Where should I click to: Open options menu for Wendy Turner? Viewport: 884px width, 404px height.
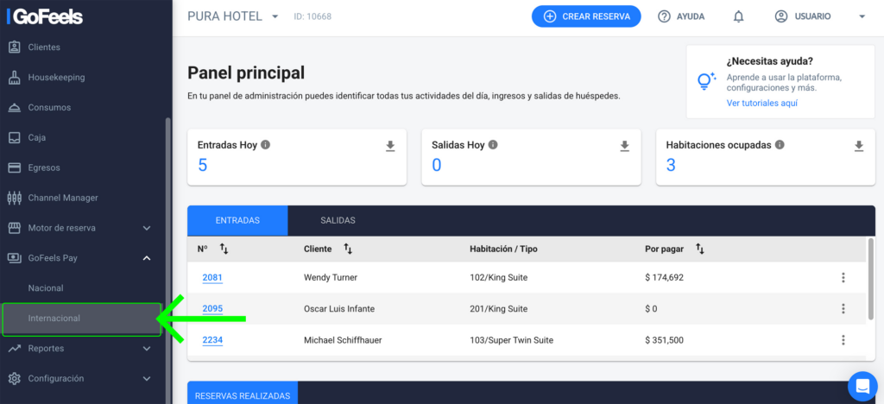[x=843, y=278]
